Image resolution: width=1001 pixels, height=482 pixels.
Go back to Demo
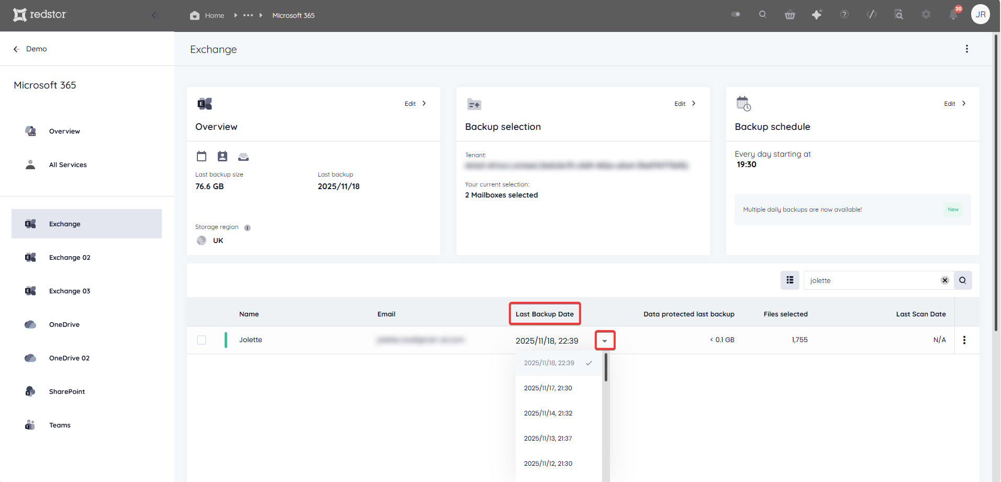[30, 49]
